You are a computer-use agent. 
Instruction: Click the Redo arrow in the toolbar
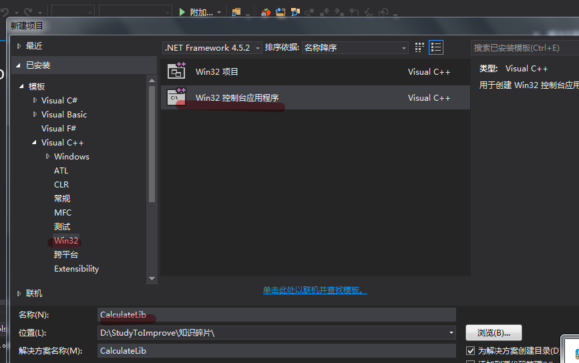pyautogui.click(x=29, y=12)
